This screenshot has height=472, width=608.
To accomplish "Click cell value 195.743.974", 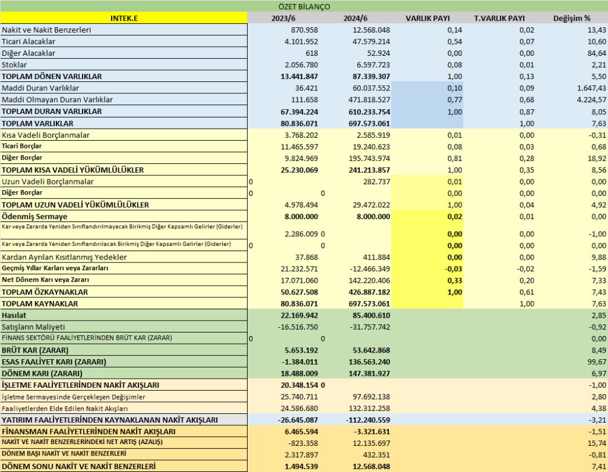I will pos(369,159).
